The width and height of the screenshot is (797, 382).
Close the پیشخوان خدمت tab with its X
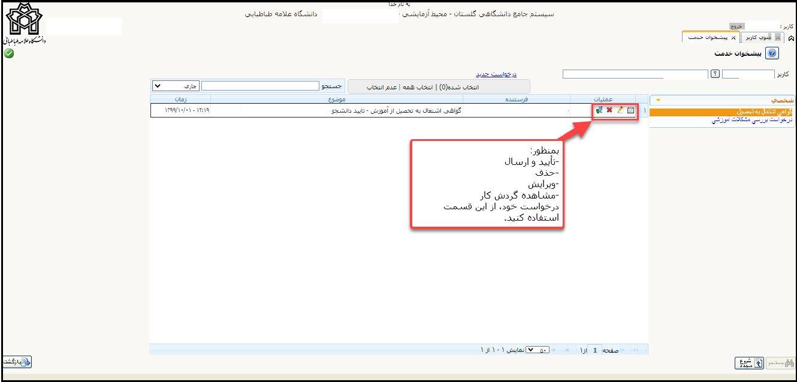[x=733, y=38]
